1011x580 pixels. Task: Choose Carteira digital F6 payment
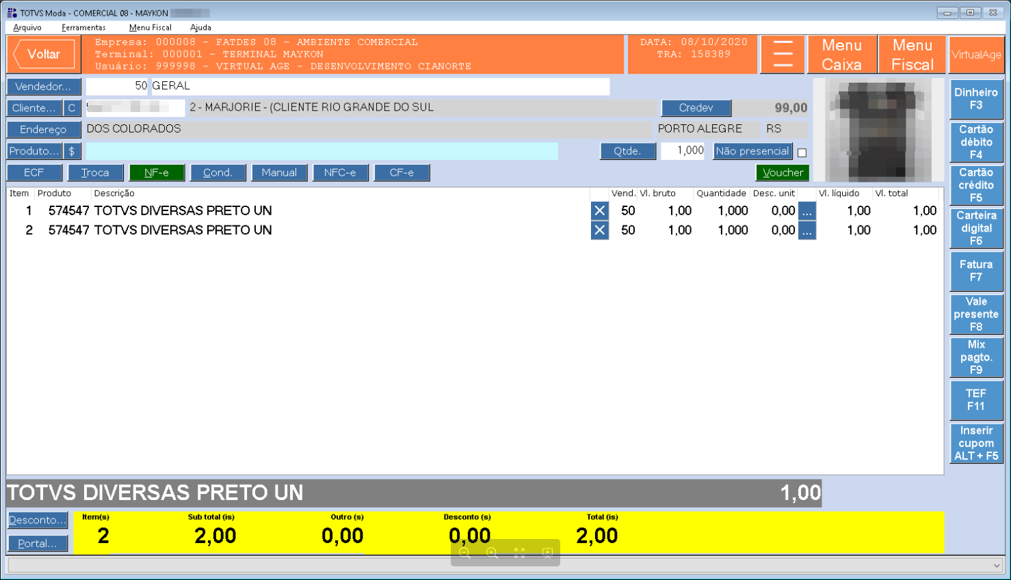point(976,228)
